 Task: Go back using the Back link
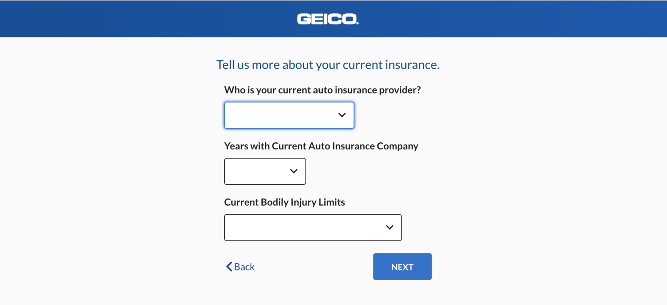[241, 267]
